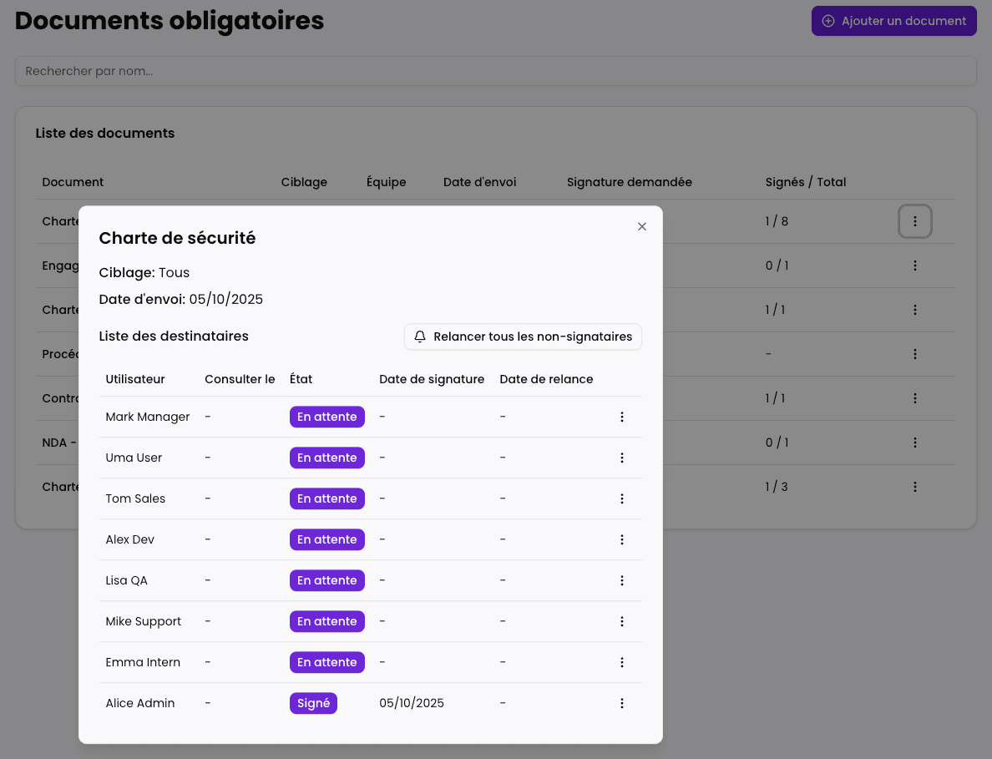992x759 pixels.
Task: Click Relancer tous les non-signataires
Action: [523, 336]
